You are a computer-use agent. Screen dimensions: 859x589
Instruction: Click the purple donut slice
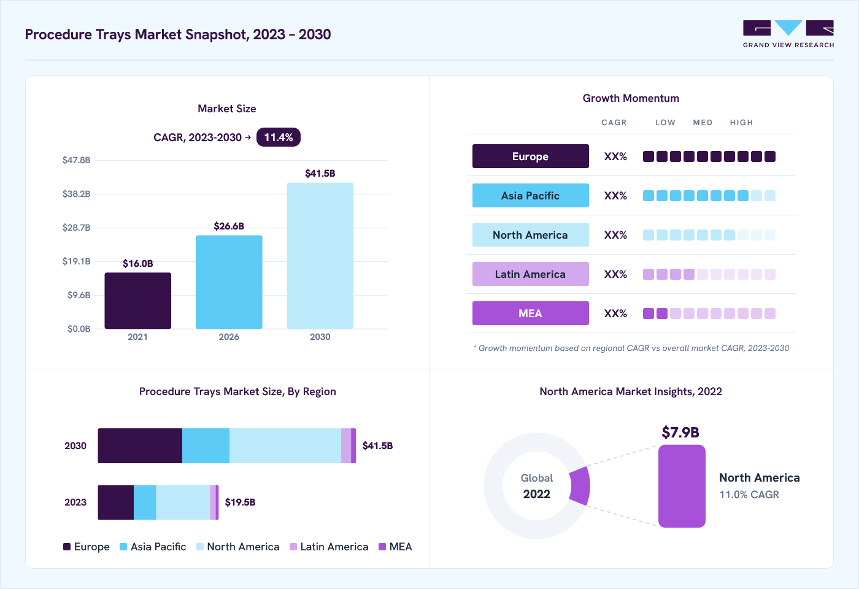pyautogui.click(x=580, y=486)
